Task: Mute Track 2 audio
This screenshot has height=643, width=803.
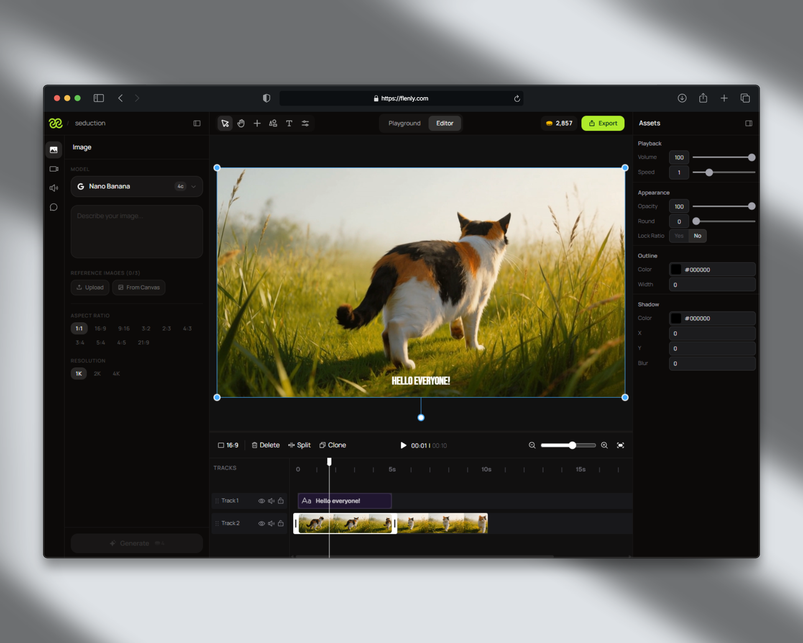Action: (271, 523)
